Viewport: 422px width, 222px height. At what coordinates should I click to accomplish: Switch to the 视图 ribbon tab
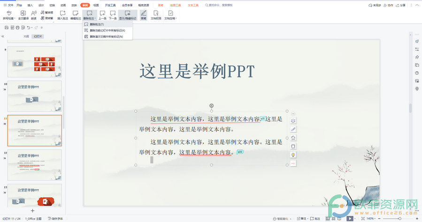96,5
